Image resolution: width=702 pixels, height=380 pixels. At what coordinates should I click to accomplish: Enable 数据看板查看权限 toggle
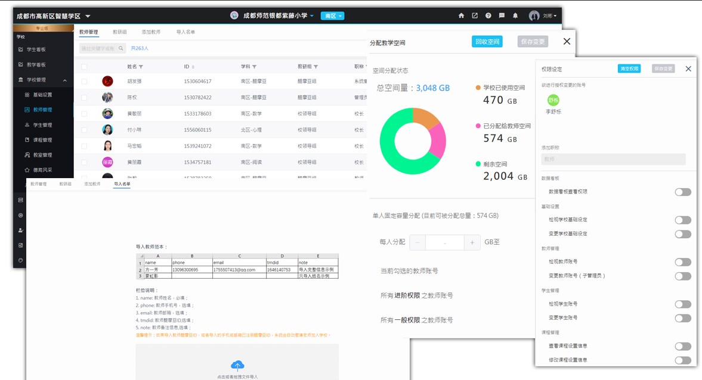682,192
